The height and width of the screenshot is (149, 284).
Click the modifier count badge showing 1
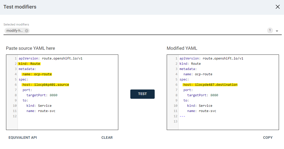pyautogui.click(x=270, y=30)
